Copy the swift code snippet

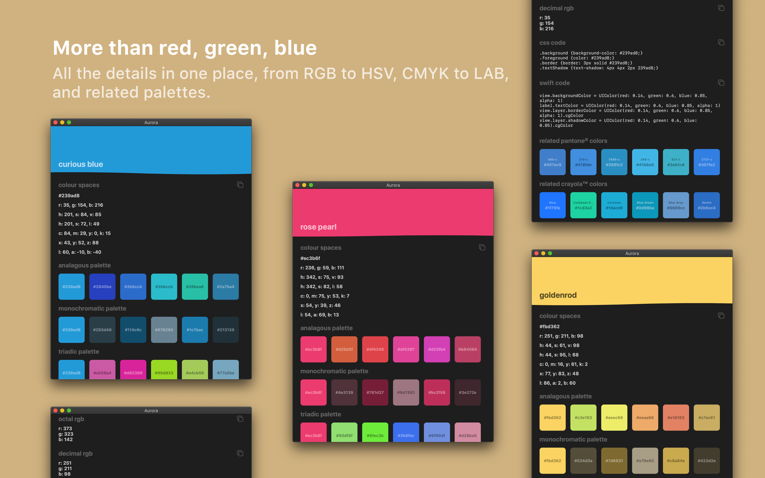point(721,83)
